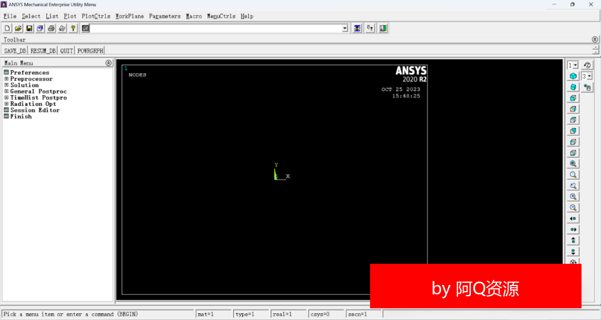Pan the model down
Image resolution: width=601 pixels, height=320 pixels.
[x=573, y=252]
